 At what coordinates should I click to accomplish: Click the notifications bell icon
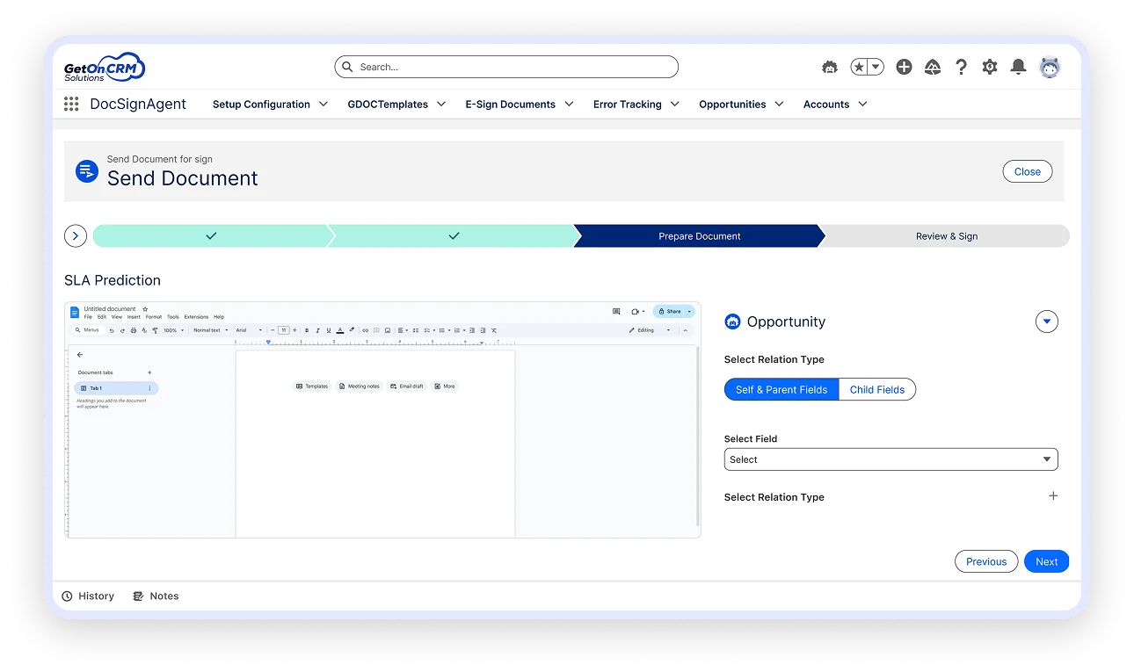pyautogui.click(x=1018, y=67)
